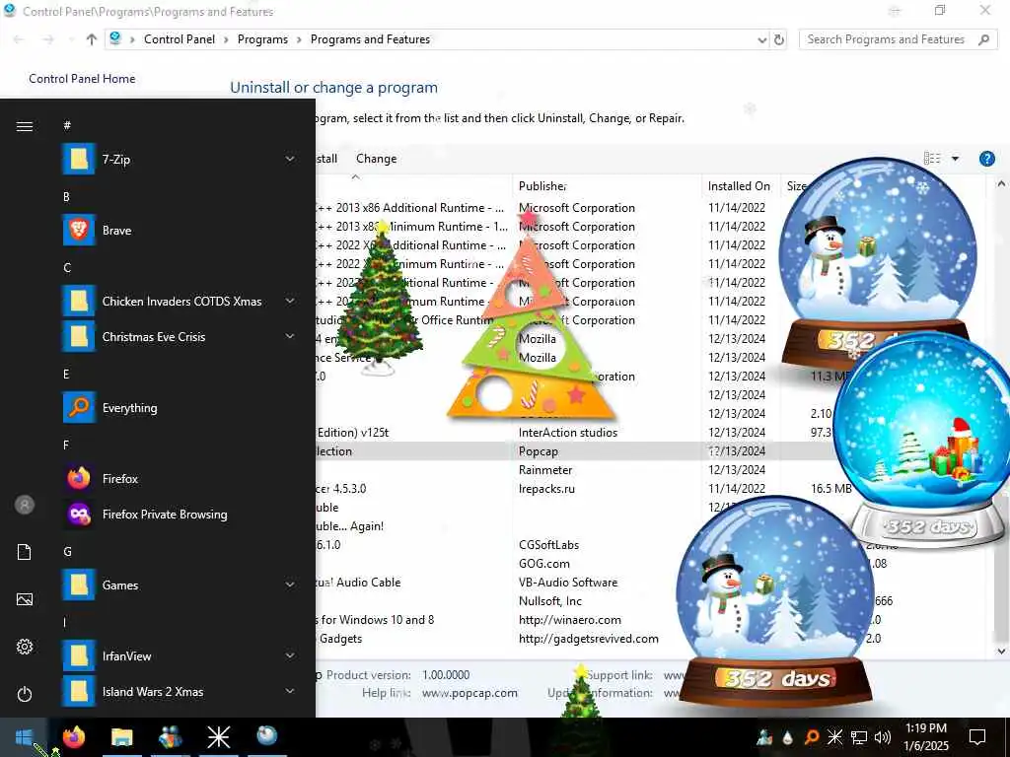
Task: Select the Popcap publisher row
Action: coord(539,451)
